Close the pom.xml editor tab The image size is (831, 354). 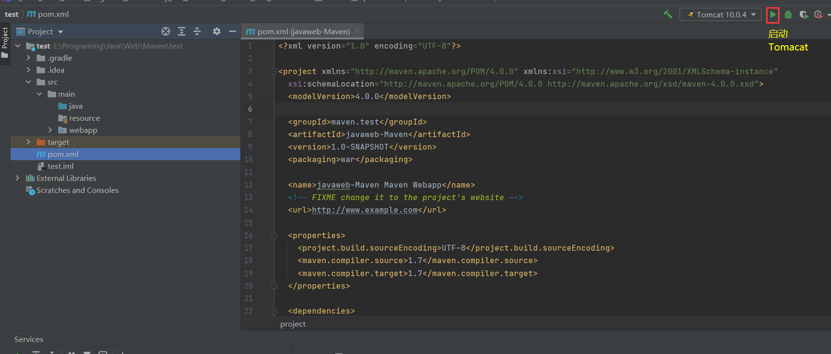click(357, 31)
